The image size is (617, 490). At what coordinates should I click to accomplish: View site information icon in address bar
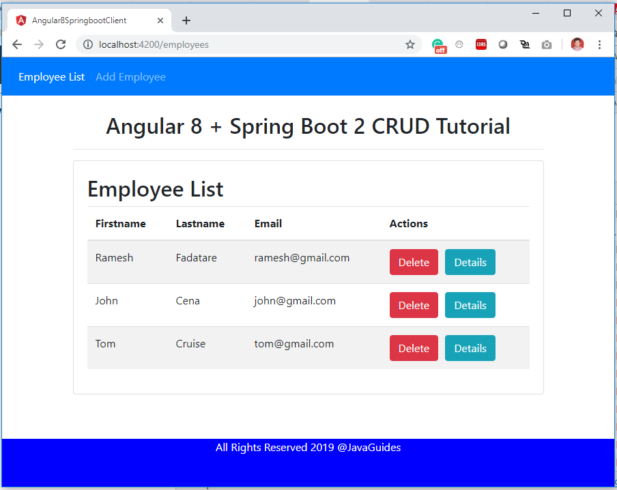pyautogui.click(x=88, y=44)
